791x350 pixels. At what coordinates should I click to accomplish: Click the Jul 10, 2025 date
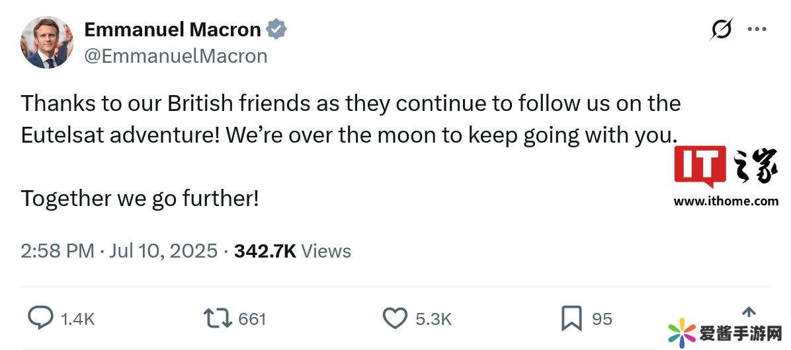(163, 251)
